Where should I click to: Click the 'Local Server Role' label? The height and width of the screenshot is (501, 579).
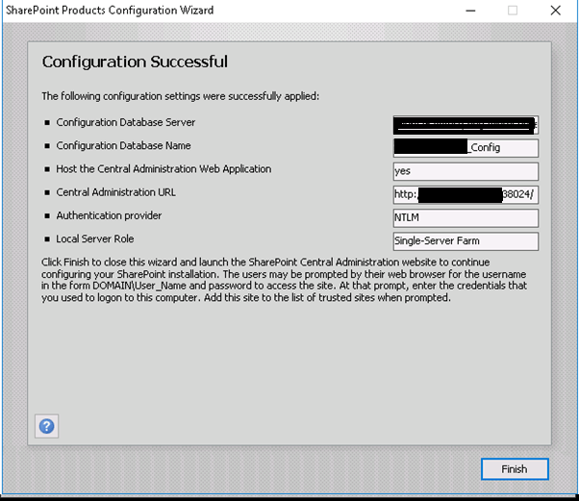tap(95, 238)
